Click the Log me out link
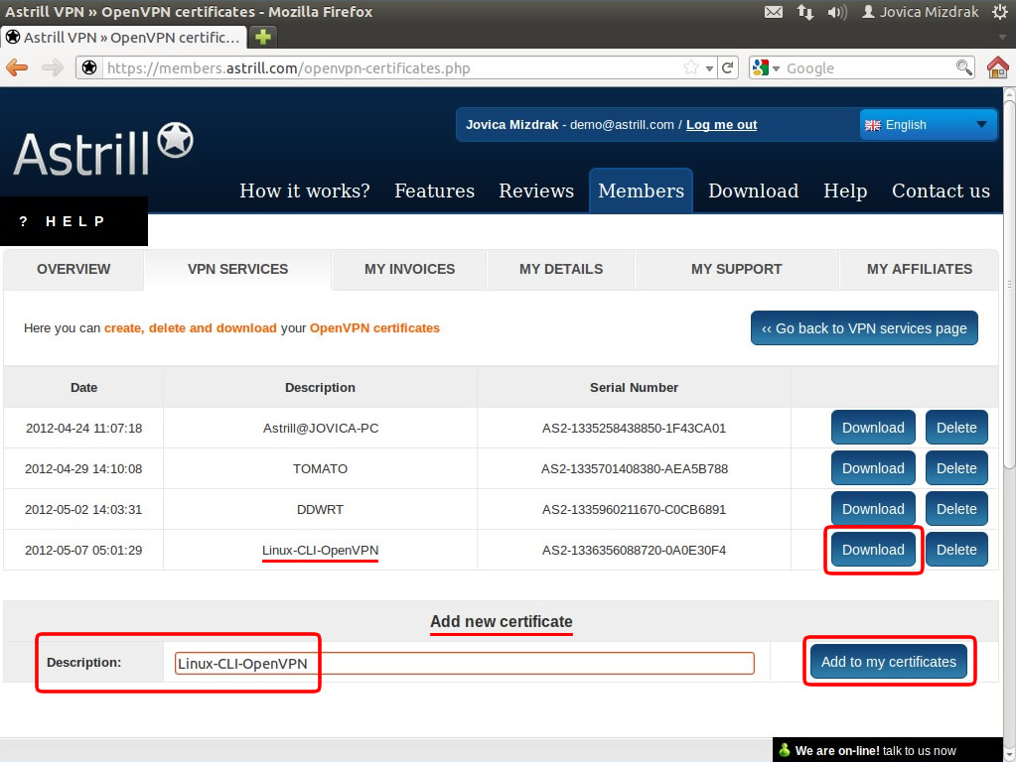This screenshot has height=762, width=1016. pyautogui.click(x=721, y=124)
